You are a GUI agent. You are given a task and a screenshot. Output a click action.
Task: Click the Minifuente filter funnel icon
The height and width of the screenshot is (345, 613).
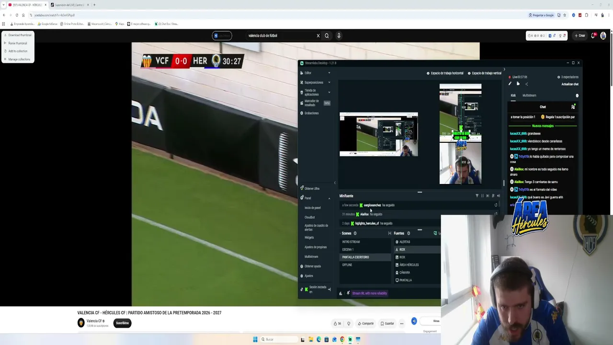tap(477, 195)
